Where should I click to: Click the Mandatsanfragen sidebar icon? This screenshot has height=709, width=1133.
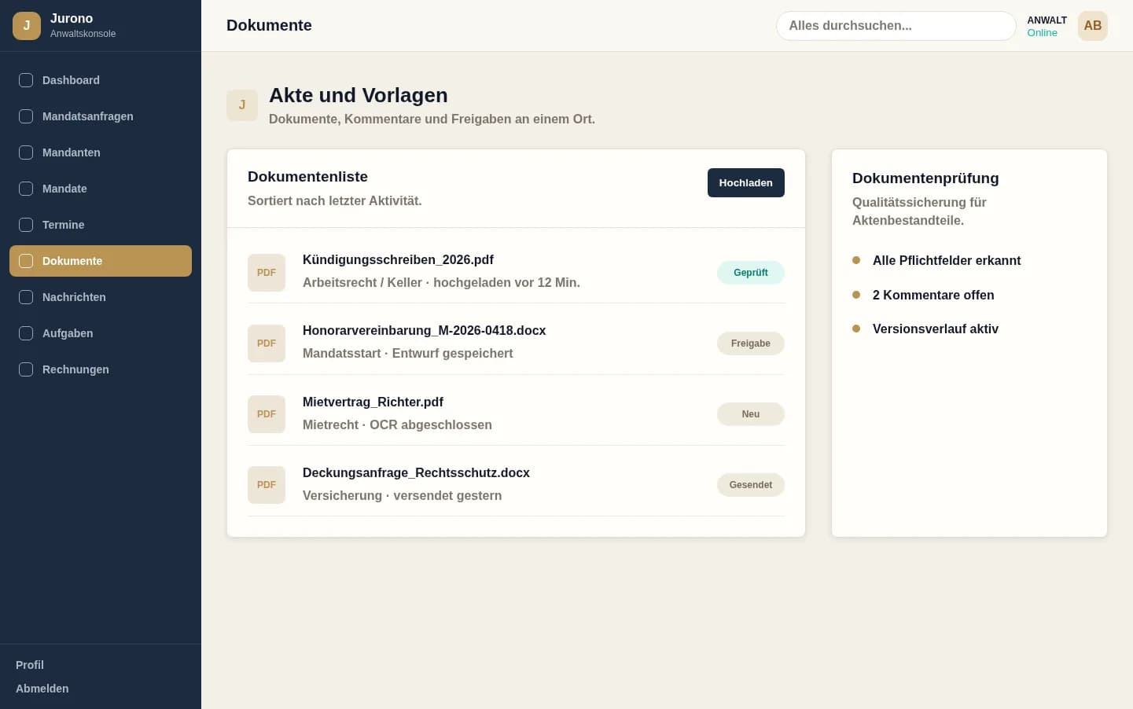(x=26, y=116)
